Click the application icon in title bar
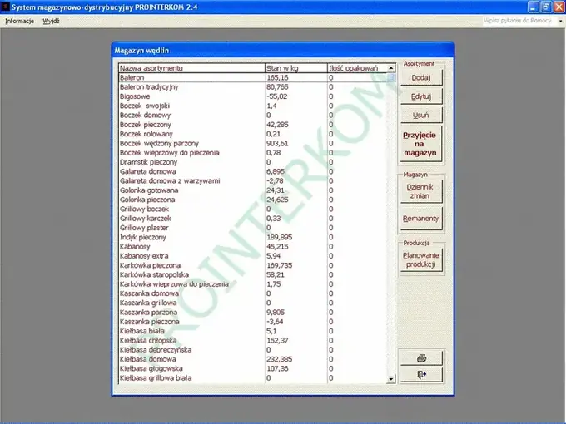Image resolution: width=566 pixels, height=424 pixels. (x=5, y=7)
